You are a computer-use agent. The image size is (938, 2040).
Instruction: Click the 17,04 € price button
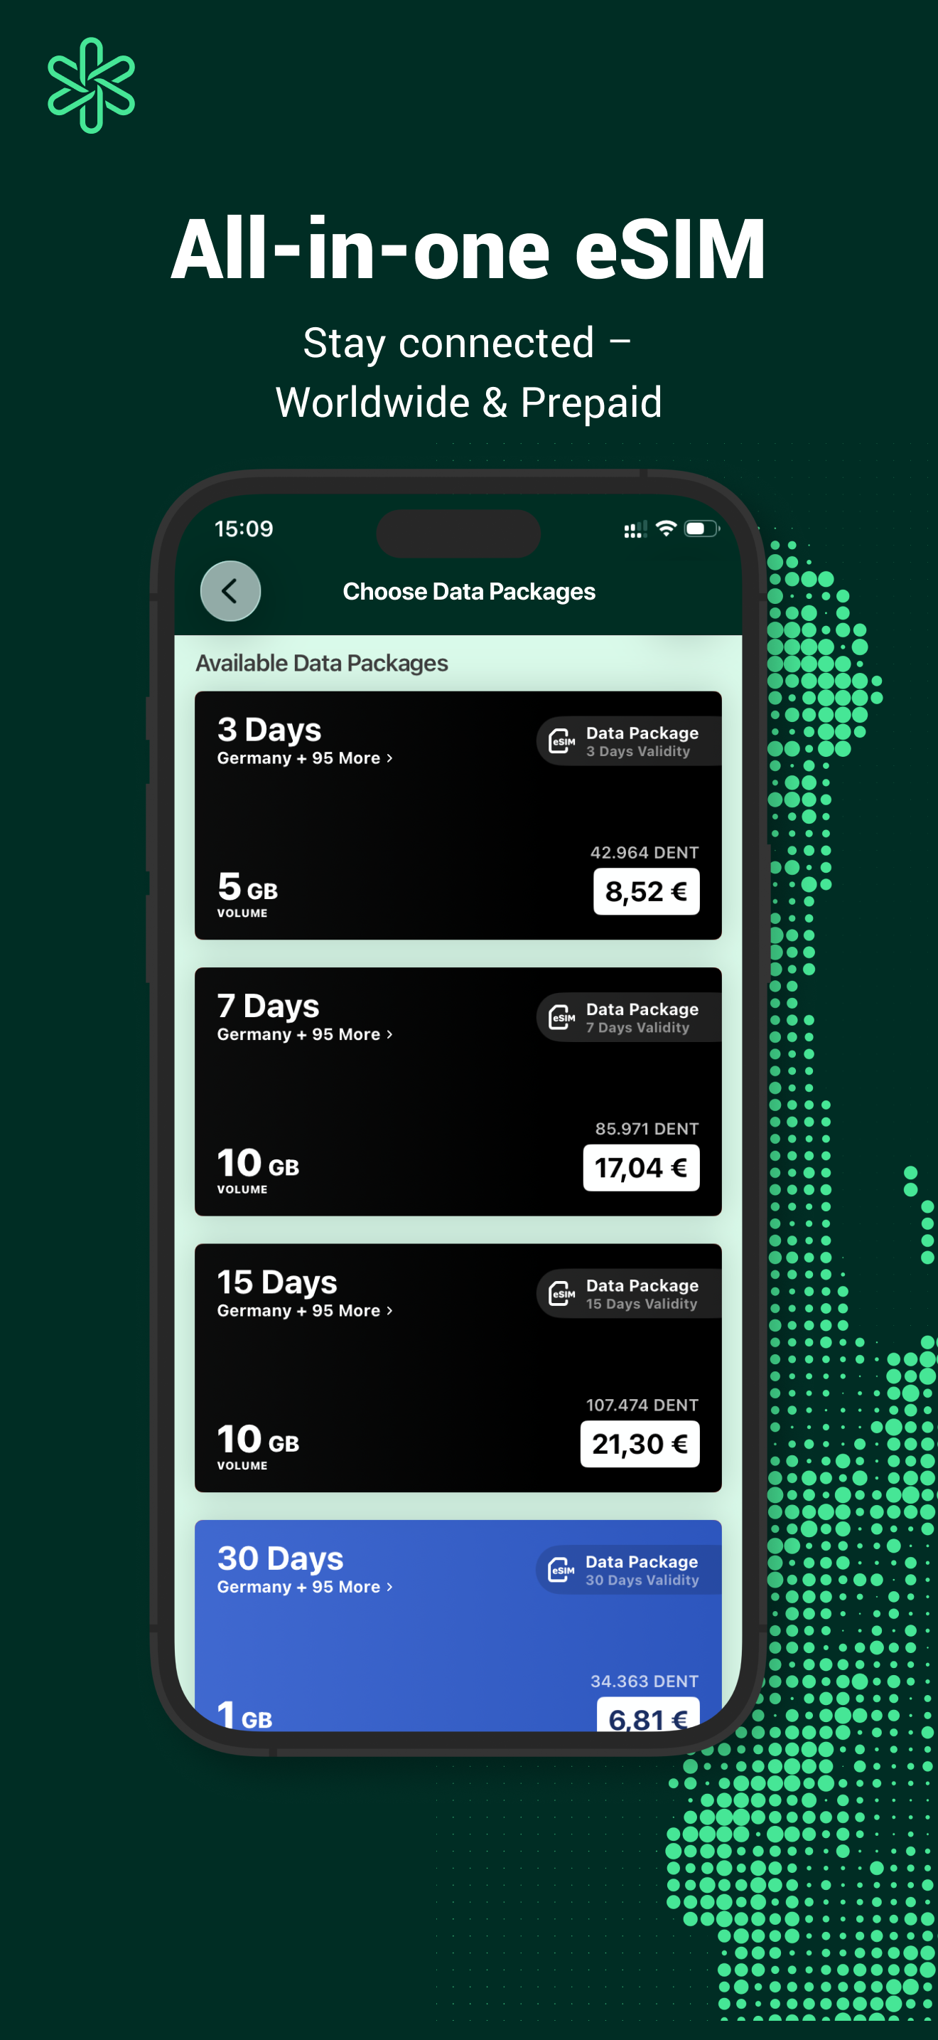pos(642,1167)
